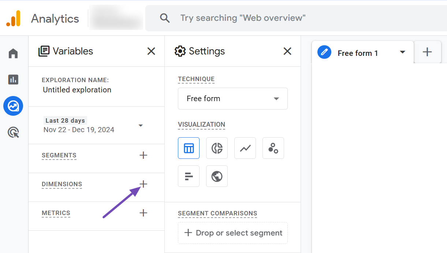
Task: Select the geo map visualization
Action: coord(217,176)
